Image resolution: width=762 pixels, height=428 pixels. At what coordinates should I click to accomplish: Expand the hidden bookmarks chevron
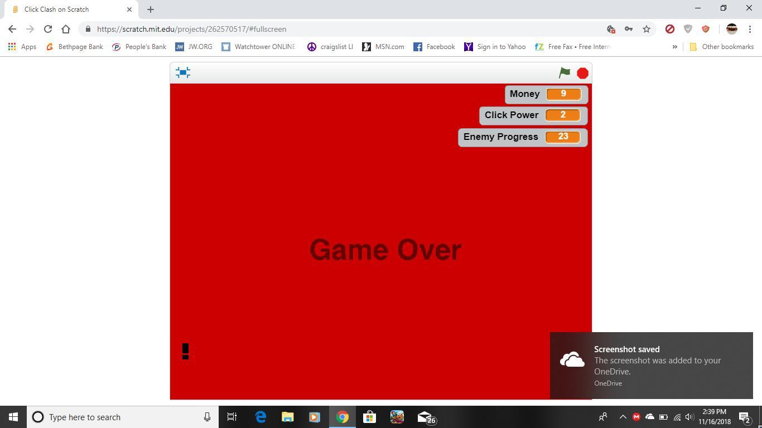click(x=674, y=47)
